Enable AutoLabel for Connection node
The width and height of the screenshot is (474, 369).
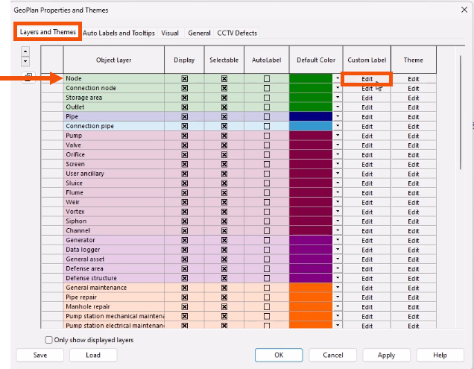pyautogui.click(x=267, y=88)
